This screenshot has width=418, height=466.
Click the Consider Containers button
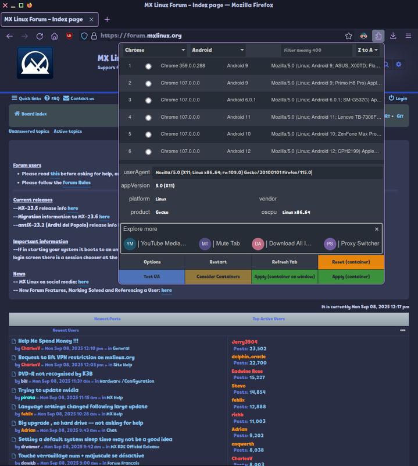pyautogui.click(x=218, y=277)
